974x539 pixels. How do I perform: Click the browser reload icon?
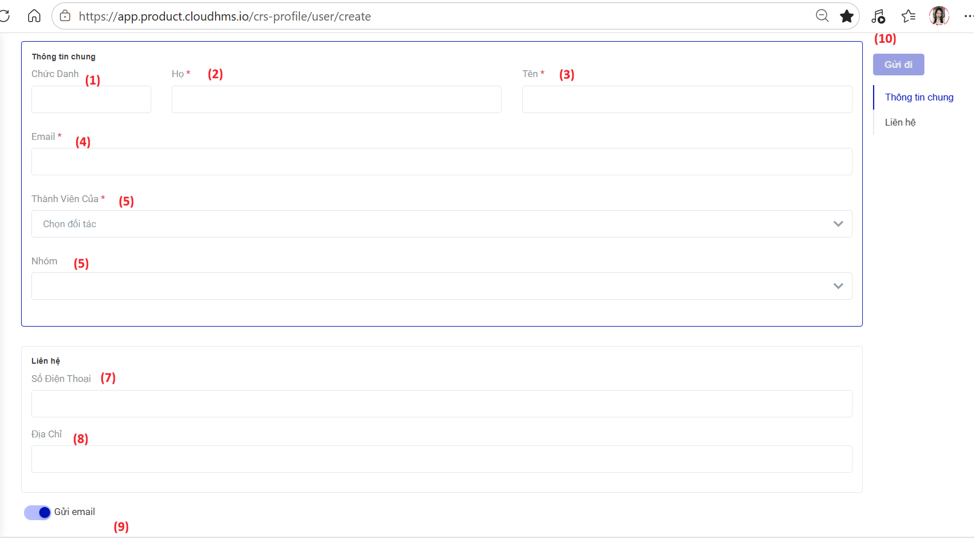(5, 16)
